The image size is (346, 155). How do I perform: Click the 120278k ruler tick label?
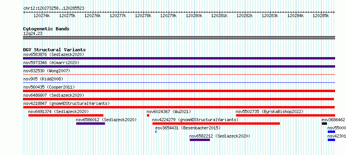pyautogui.click(x=143, y=16)
